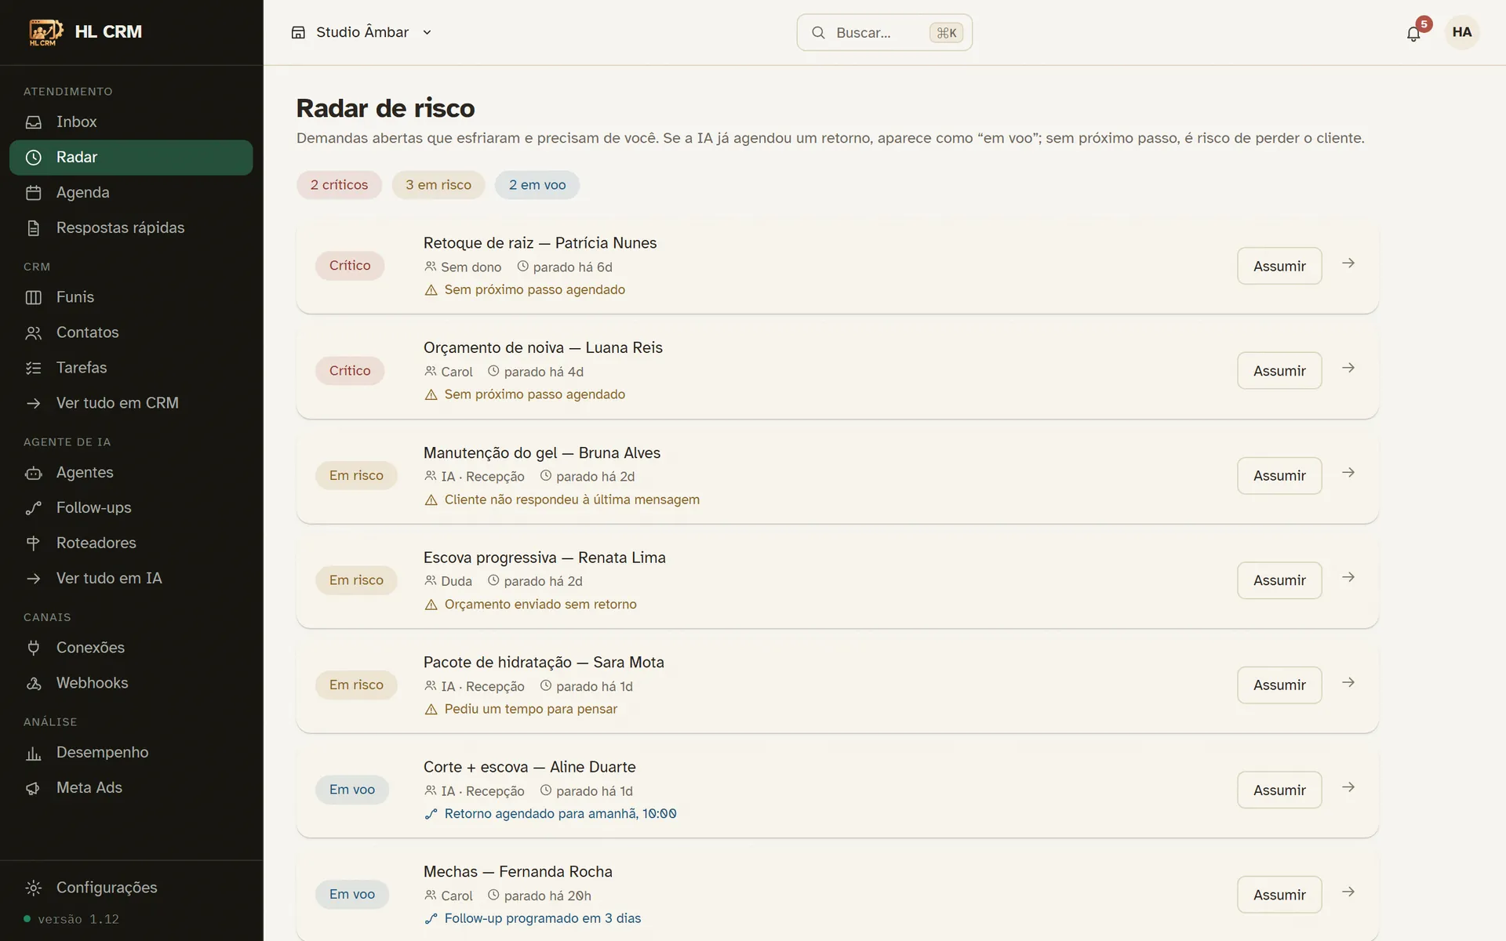Expand the Studio Âmbar workspace dropdown

click(x=362, y=32)
